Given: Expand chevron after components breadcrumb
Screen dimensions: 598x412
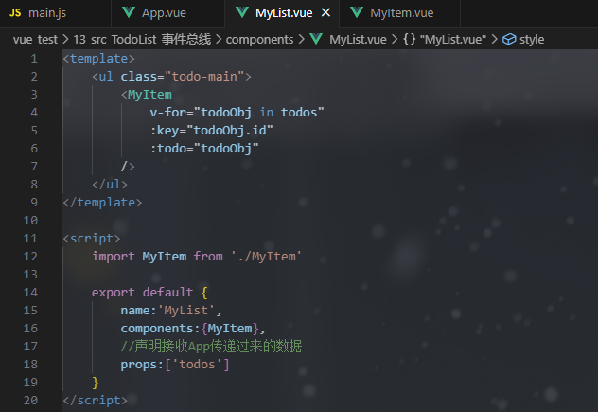Looking at the screenshot, I should 302,40.
